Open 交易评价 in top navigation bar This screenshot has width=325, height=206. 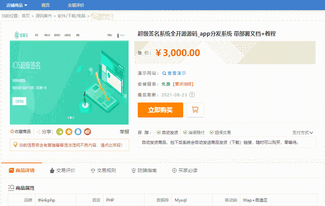click(x=76, y=5)
